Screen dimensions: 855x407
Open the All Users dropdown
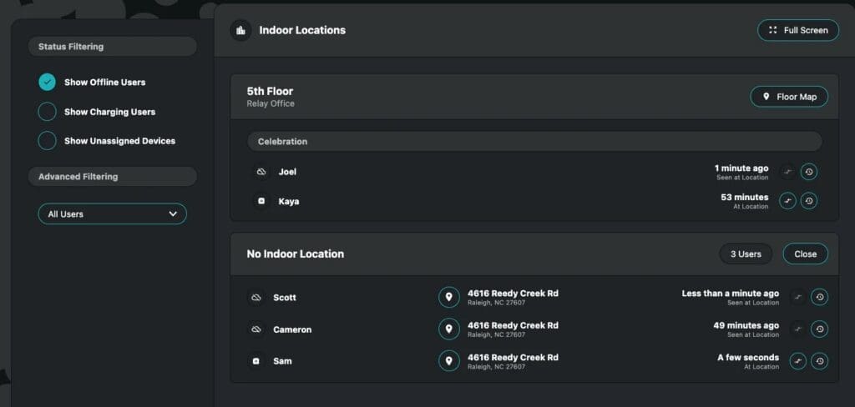(x=113, y=214)
